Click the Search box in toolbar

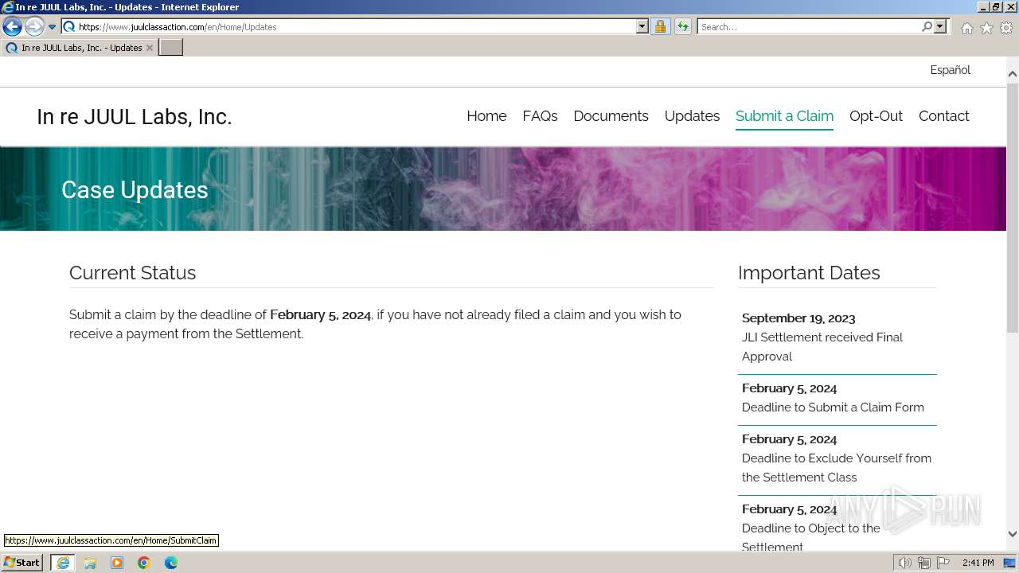[x=809, y=26]
